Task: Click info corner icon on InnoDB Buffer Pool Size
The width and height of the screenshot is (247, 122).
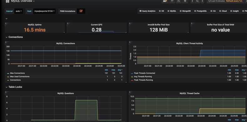Action: point(130,23)
